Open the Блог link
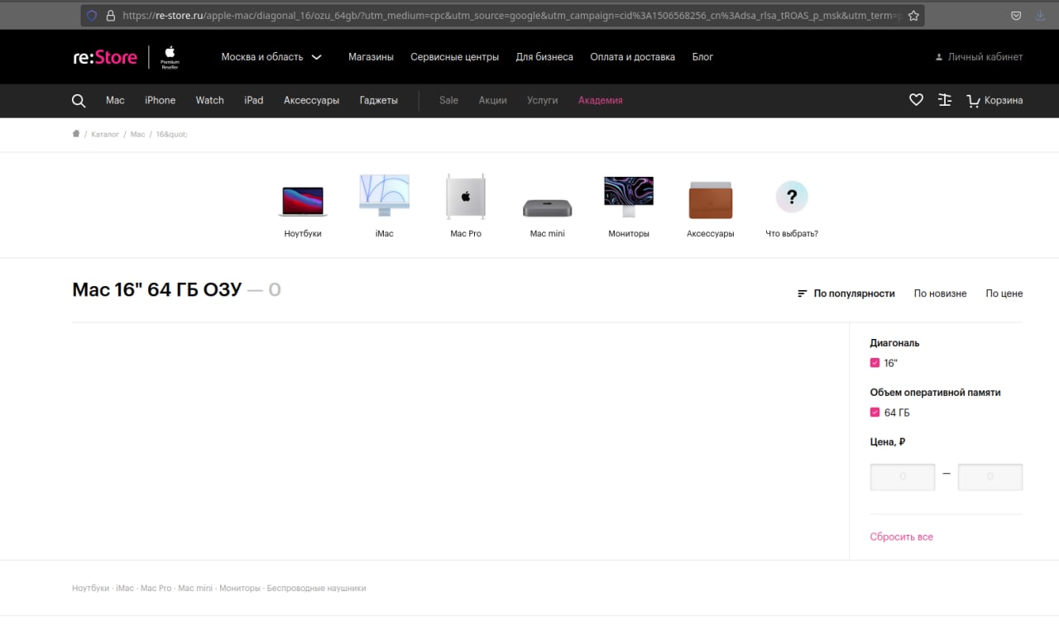Image resolution: width=1059 pixels, height=625 pixels. (x=702, y=57)
